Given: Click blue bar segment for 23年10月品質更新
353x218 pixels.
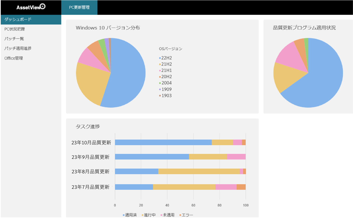Looking at the screenshot, I should [163, 142].
